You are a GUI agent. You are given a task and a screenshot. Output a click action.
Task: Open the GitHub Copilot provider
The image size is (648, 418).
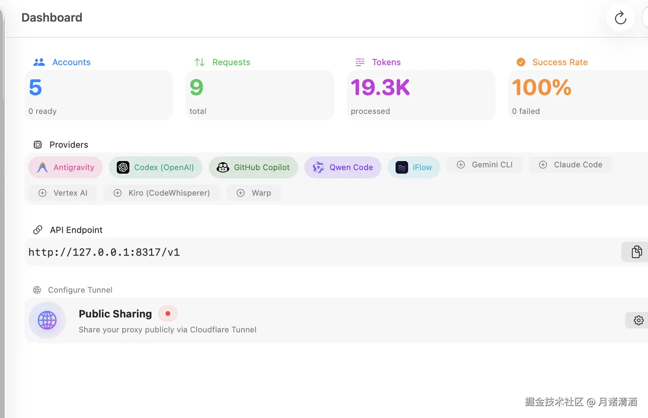(x=253, y=167)
